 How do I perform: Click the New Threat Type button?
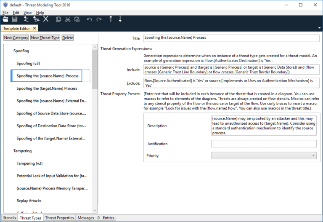tap(45, 38)
